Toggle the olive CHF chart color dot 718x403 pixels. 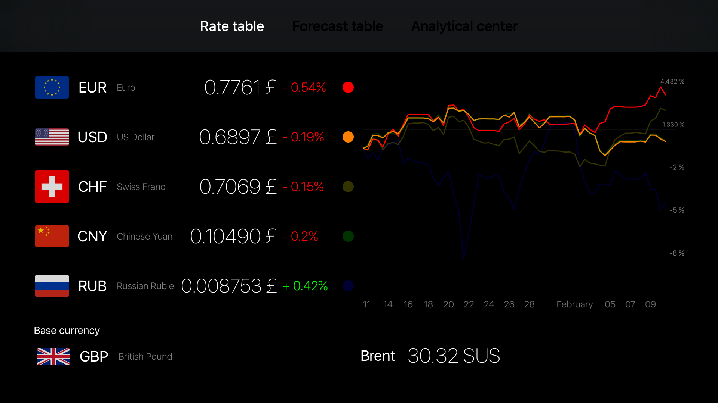point(348,187)
